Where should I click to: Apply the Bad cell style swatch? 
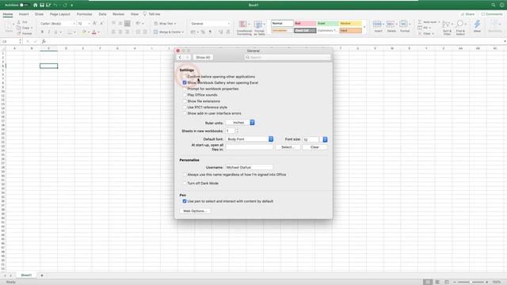(x=305, y=23)
